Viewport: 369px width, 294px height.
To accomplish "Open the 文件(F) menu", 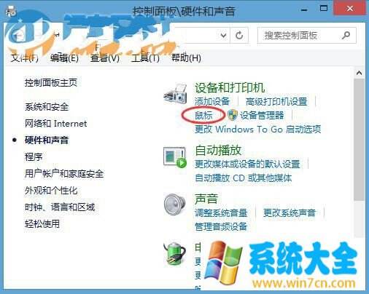I will click(25, 58).
